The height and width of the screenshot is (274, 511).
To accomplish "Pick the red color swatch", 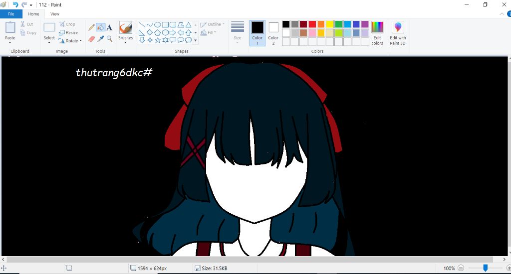I will tap(312, 24).
